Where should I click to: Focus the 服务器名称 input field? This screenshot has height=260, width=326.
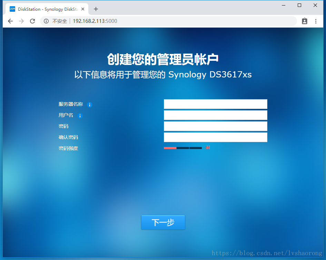[x=215, y=104]
